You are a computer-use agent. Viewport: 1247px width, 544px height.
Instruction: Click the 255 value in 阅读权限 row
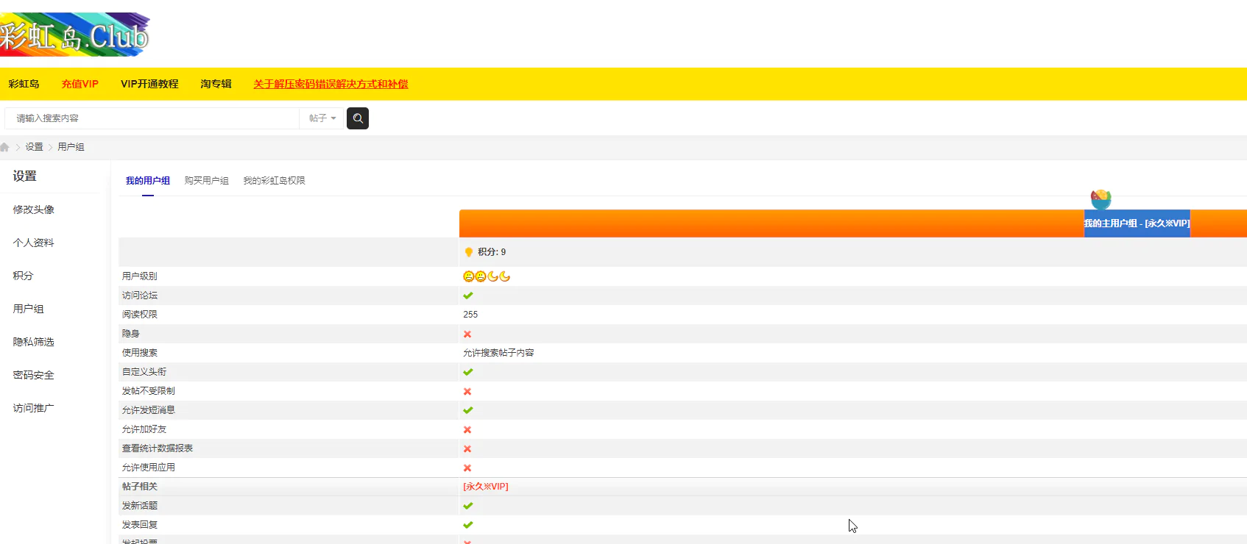pos(470,315)
